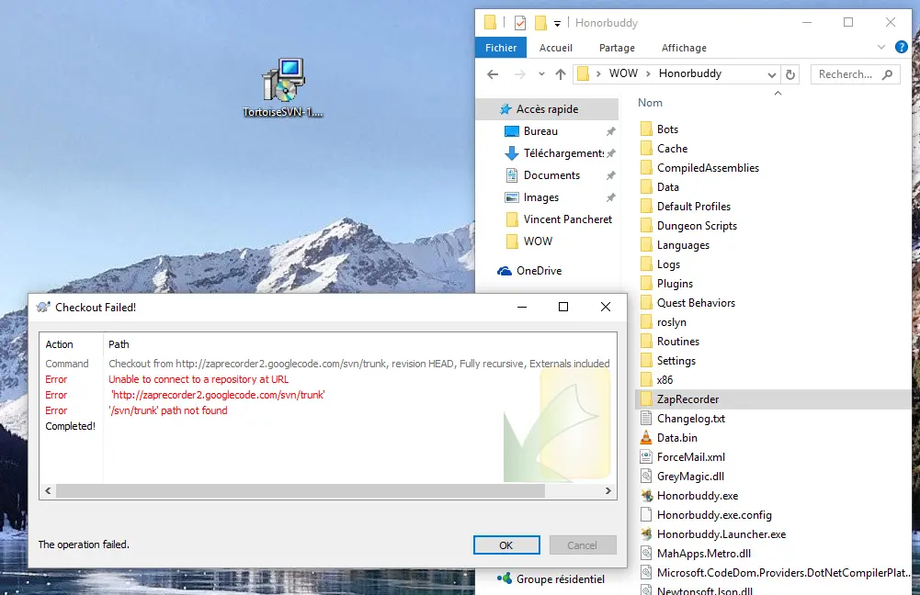Image resolution: width=920 pixels, height=595 pixels.
Task: Click Honorbuddy in the address breadcrumb
Action: tap(690, 73)
